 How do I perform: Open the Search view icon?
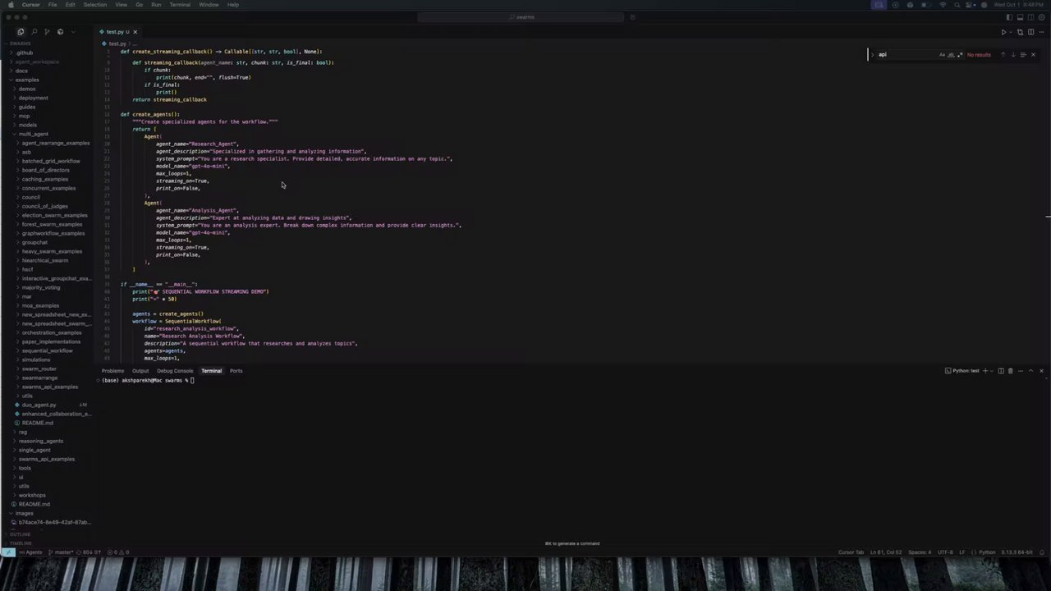pyautogui.click(x=34, y=32)
